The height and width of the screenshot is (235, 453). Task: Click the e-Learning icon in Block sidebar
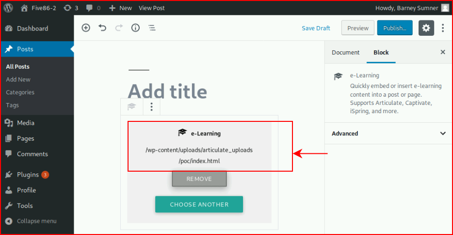[x=338, y=76]
